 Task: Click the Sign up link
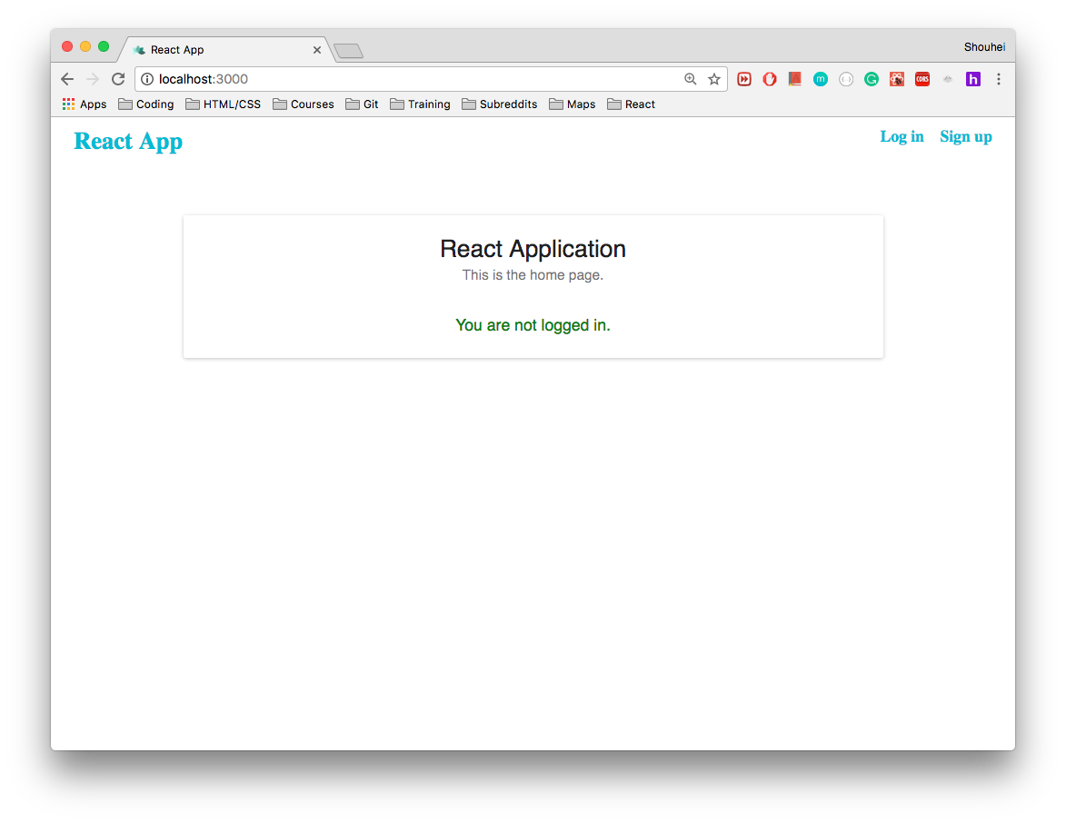point(965,136)
